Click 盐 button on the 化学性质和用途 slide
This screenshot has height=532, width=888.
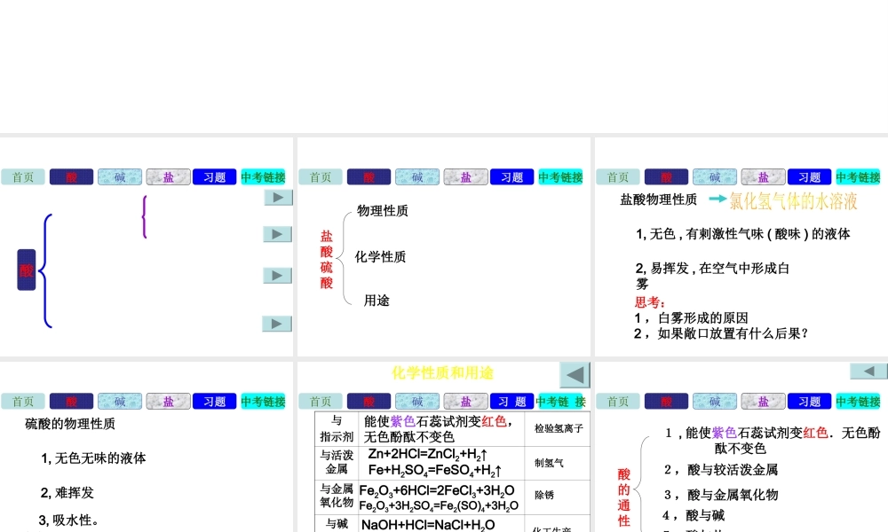pyautogui.click(x=465, y=402)
